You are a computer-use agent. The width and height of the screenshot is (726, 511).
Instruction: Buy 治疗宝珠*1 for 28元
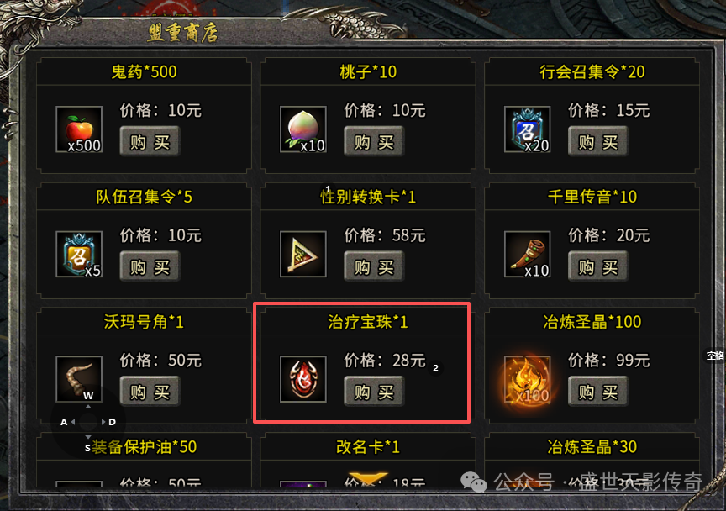click(374, 392)
